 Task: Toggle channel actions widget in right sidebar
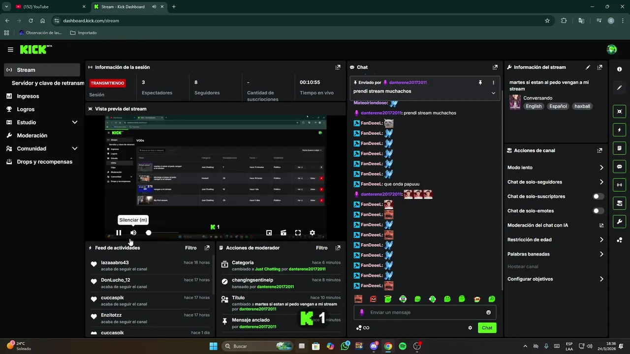(619, 203)
